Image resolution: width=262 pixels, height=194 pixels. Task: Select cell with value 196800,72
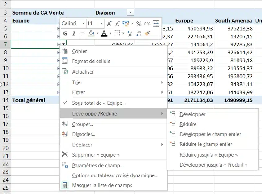(234, 76)
